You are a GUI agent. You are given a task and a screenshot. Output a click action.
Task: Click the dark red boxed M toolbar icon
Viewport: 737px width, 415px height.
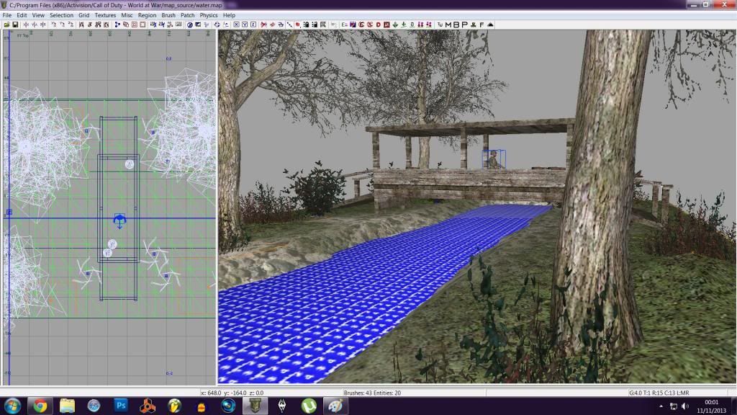(386, 24)
